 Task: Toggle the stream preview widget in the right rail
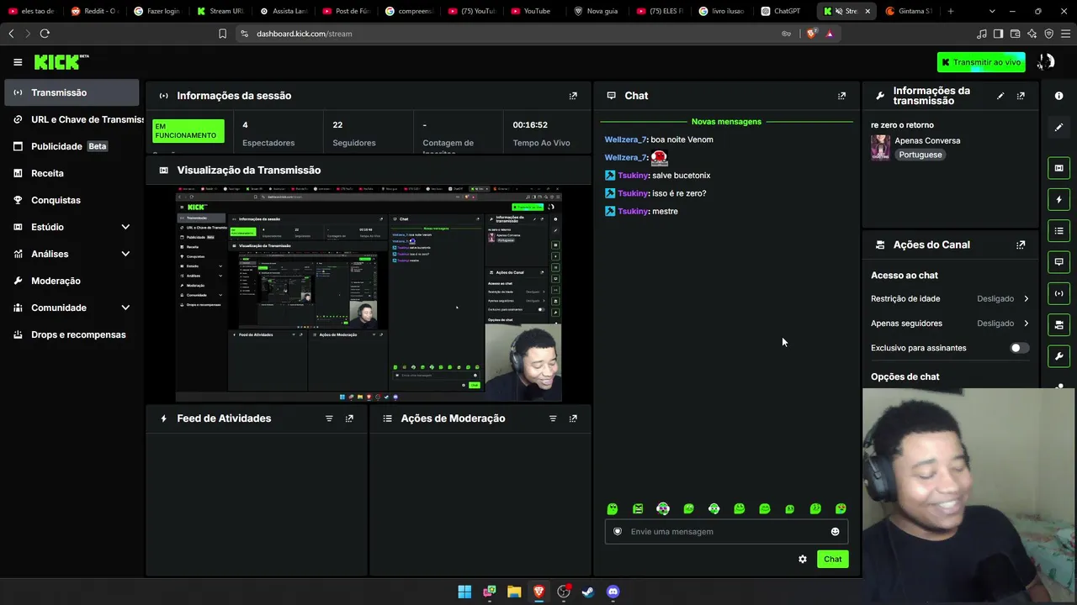(x=1058, y=168)
